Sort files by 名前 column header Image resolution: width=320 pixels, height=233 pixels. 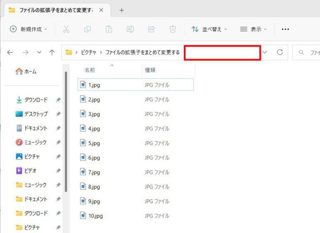[x=90, y=70]
